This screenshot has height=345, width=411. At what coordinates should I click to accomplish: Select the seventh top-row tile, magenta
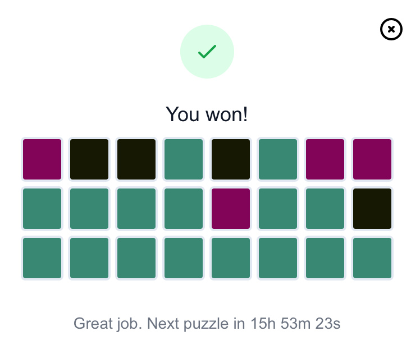click(x=325, y=159)
